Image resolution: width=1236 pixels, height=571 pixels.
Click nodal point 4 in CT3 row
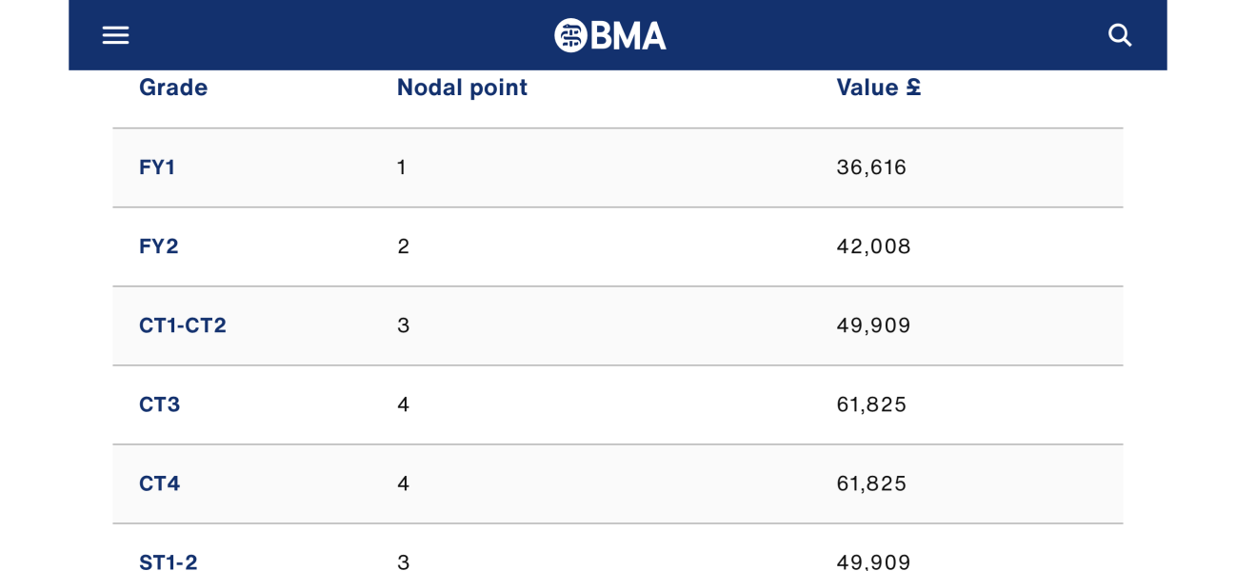(403, 404)
